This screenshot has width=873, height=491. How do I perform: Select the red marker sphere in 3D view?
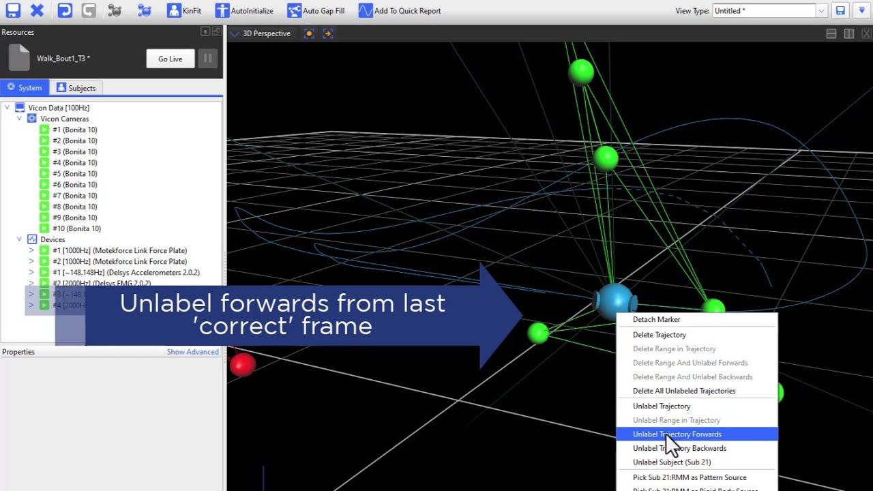click(x=242, y=365)
